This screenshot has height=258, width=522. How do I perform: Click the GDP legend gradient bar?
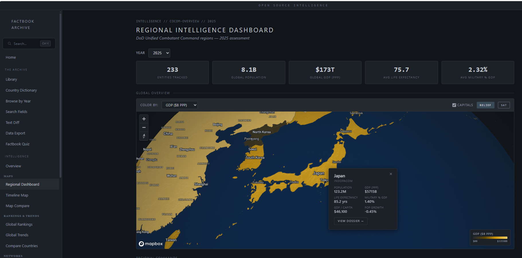pos(490,238)
